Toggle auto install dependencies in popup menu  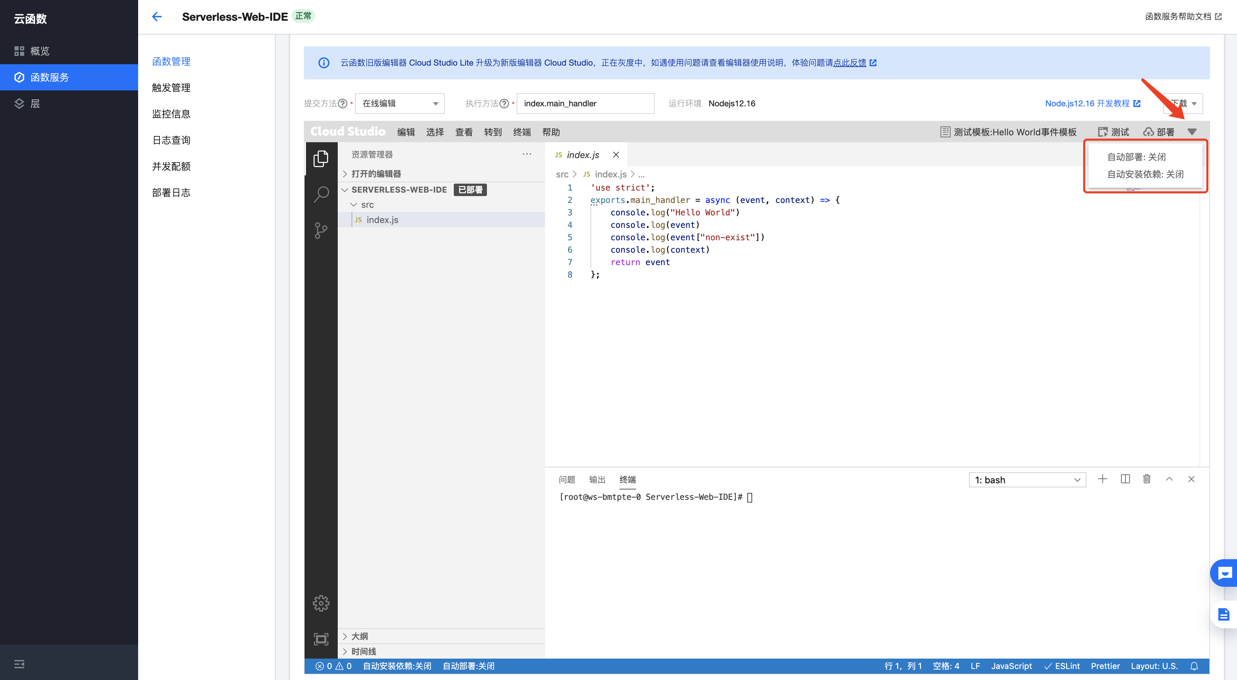click(1145, 174)
